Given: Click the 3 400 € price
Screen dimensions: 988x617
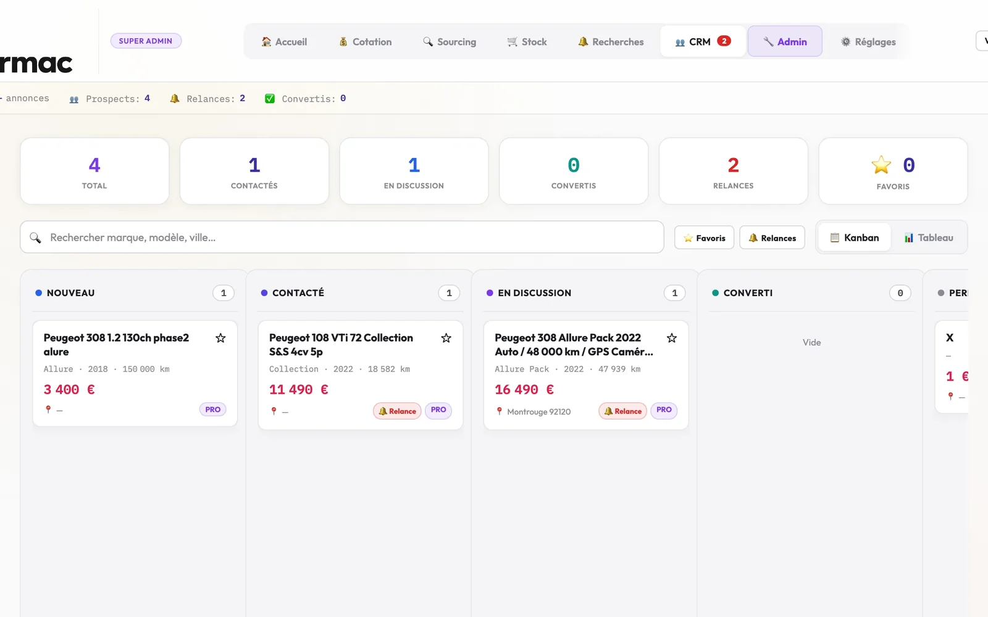Looking at the screenshot, I should [69, 389].
